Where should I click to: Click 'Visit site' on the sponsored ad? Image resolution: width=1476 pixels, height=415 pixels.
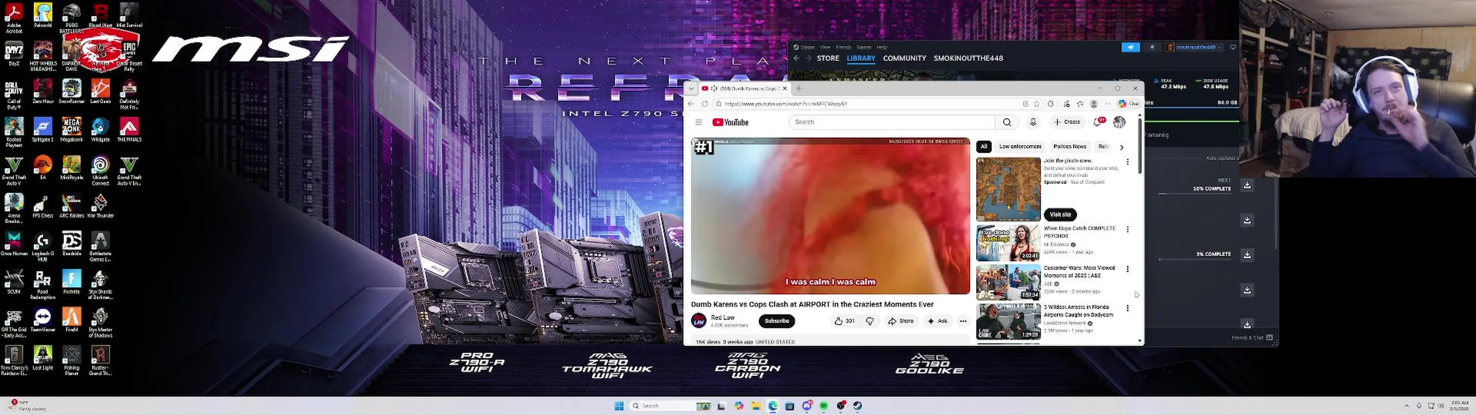[1060, 214]
